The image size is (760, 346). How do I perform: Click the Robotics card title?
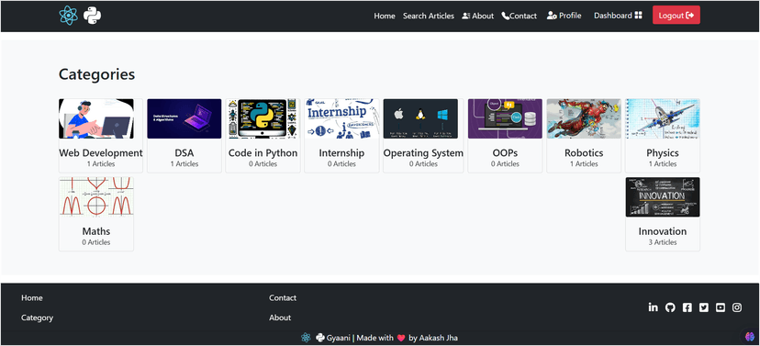(584, 152)
